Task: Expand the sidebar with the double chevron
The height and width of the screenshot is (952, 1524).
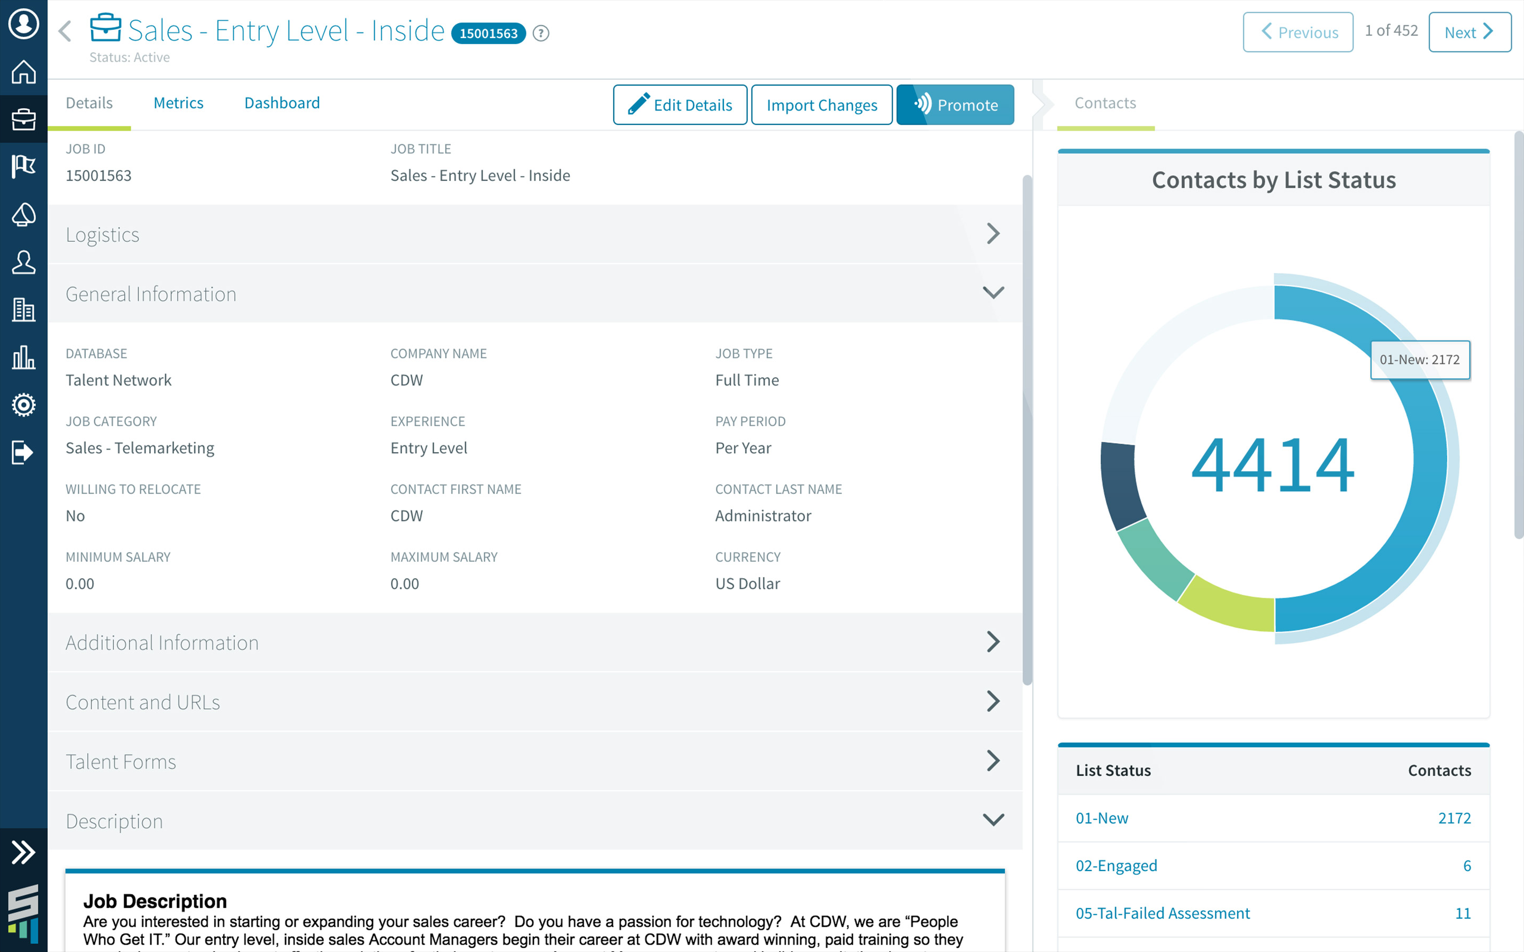Action: coord(23,852)
